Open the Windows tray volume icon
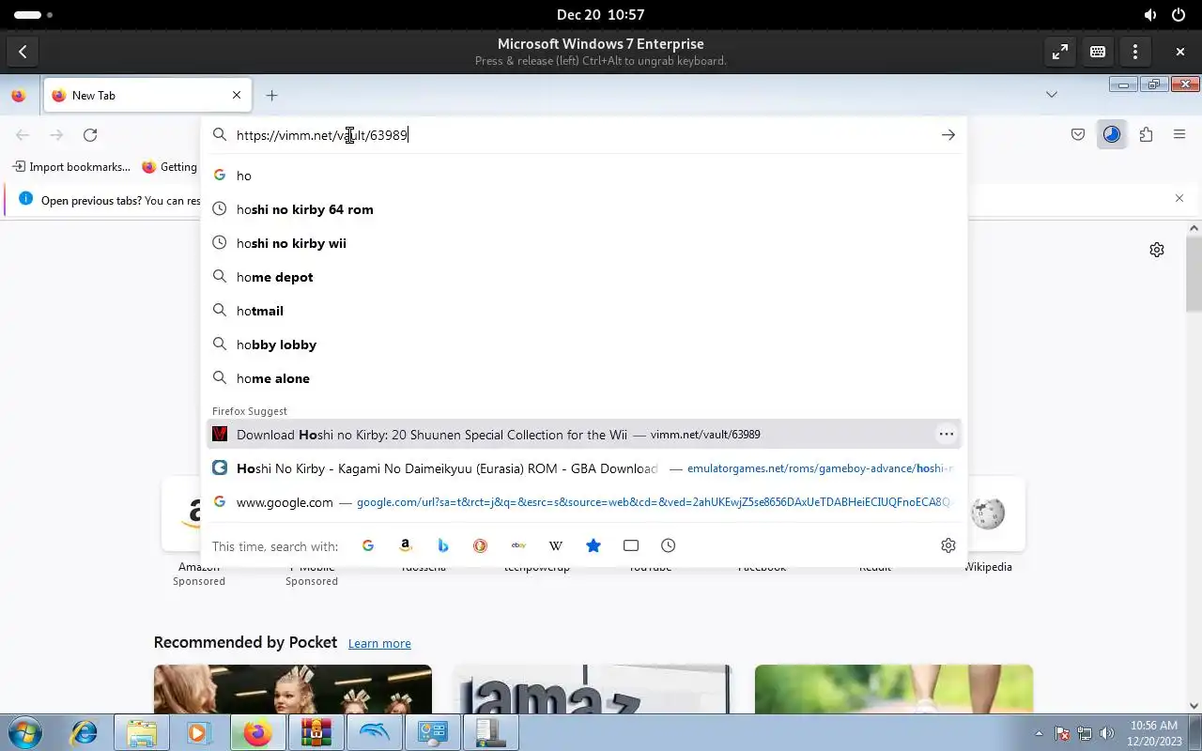The image size is (1202, 751). pyautogui.click(x=1107, y=733)
